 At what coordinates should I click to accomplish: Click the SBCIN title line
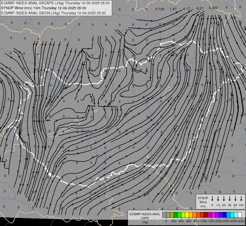click(53, 13)
